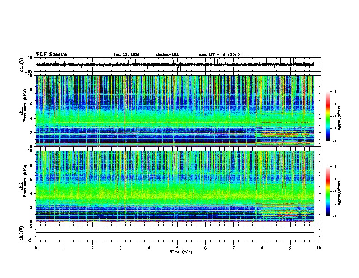This screenshot has width=359, height=278.
Task: Click the "4" kHz tick on ch.2 frequency axis
Action: (x=32, y=194)
